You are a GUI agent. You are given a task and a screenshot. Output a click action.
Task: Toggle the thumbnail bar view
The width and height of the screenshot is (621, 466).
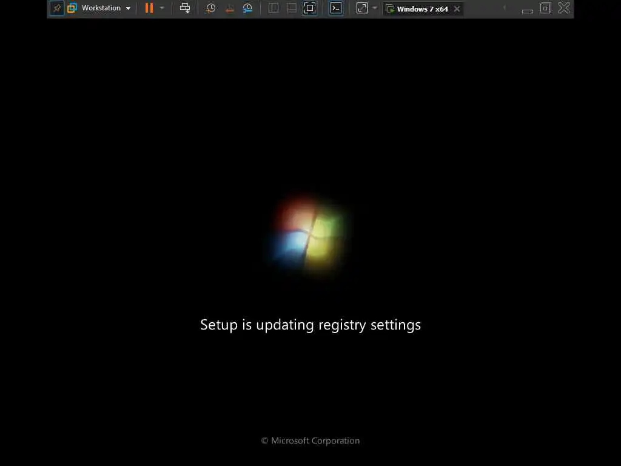pos(292,8)
